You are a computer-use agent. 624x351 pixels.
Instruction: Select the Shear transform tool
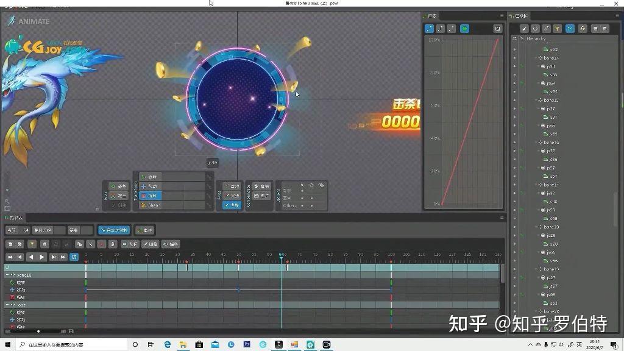coord(149,205)
